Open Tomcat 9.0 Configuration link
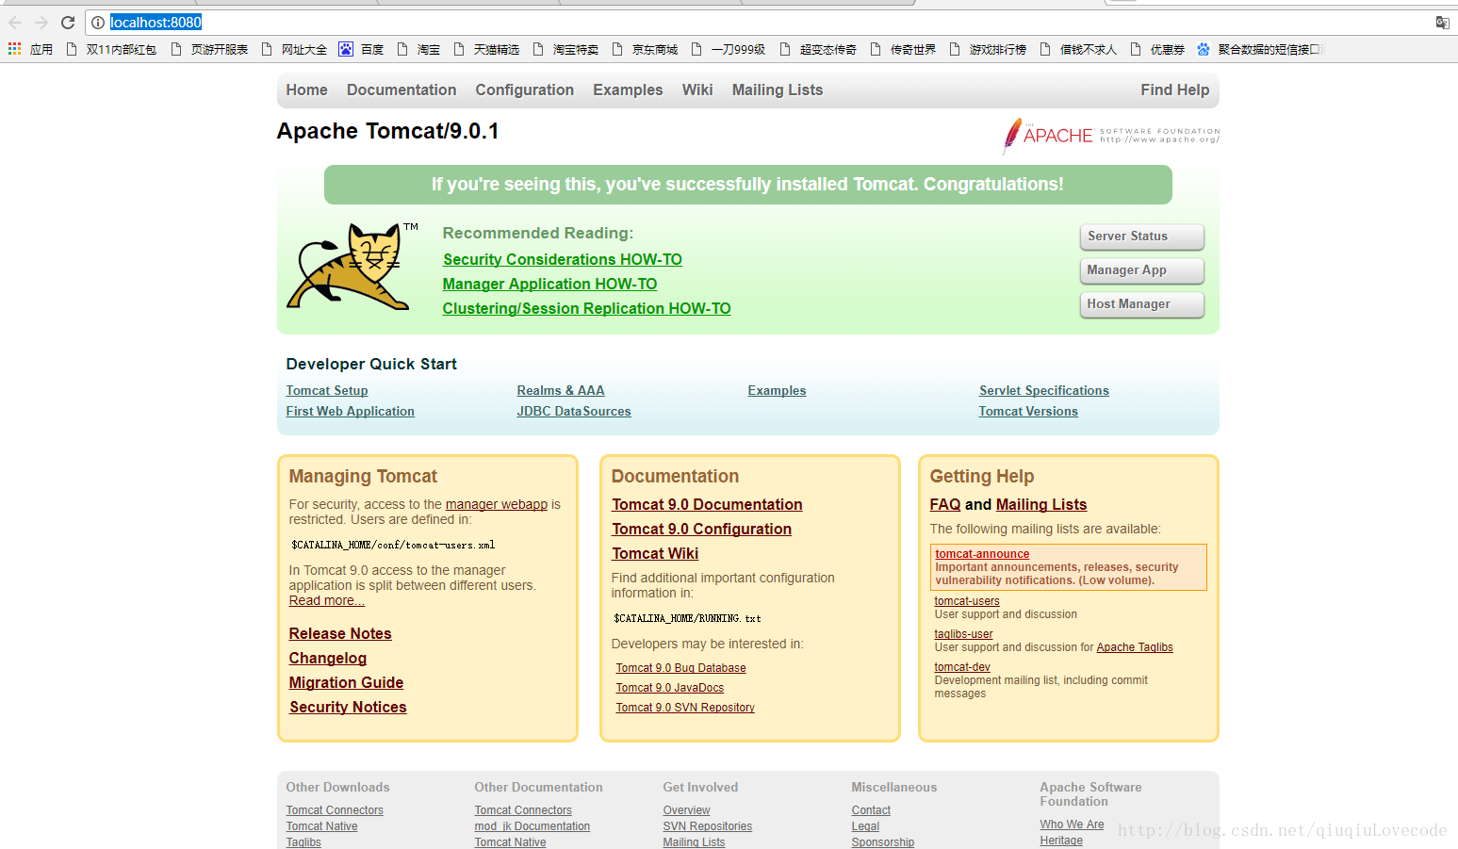 [x=702, y=530]
